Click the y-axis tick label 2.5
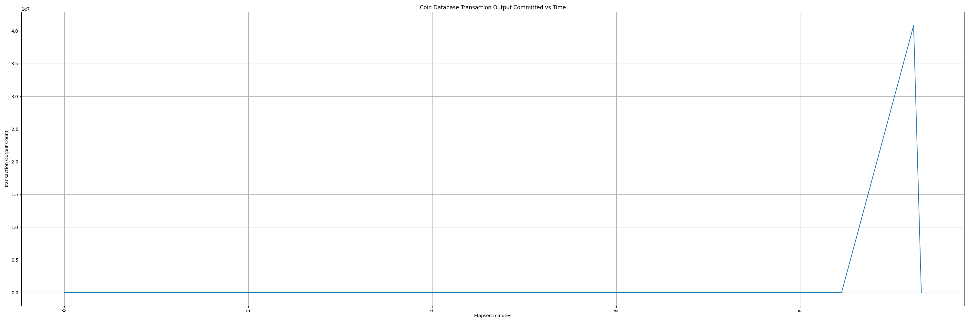Image resolution: width=969 pixels, height=323 pixels. pyautogui.click(x=14, y=129)
